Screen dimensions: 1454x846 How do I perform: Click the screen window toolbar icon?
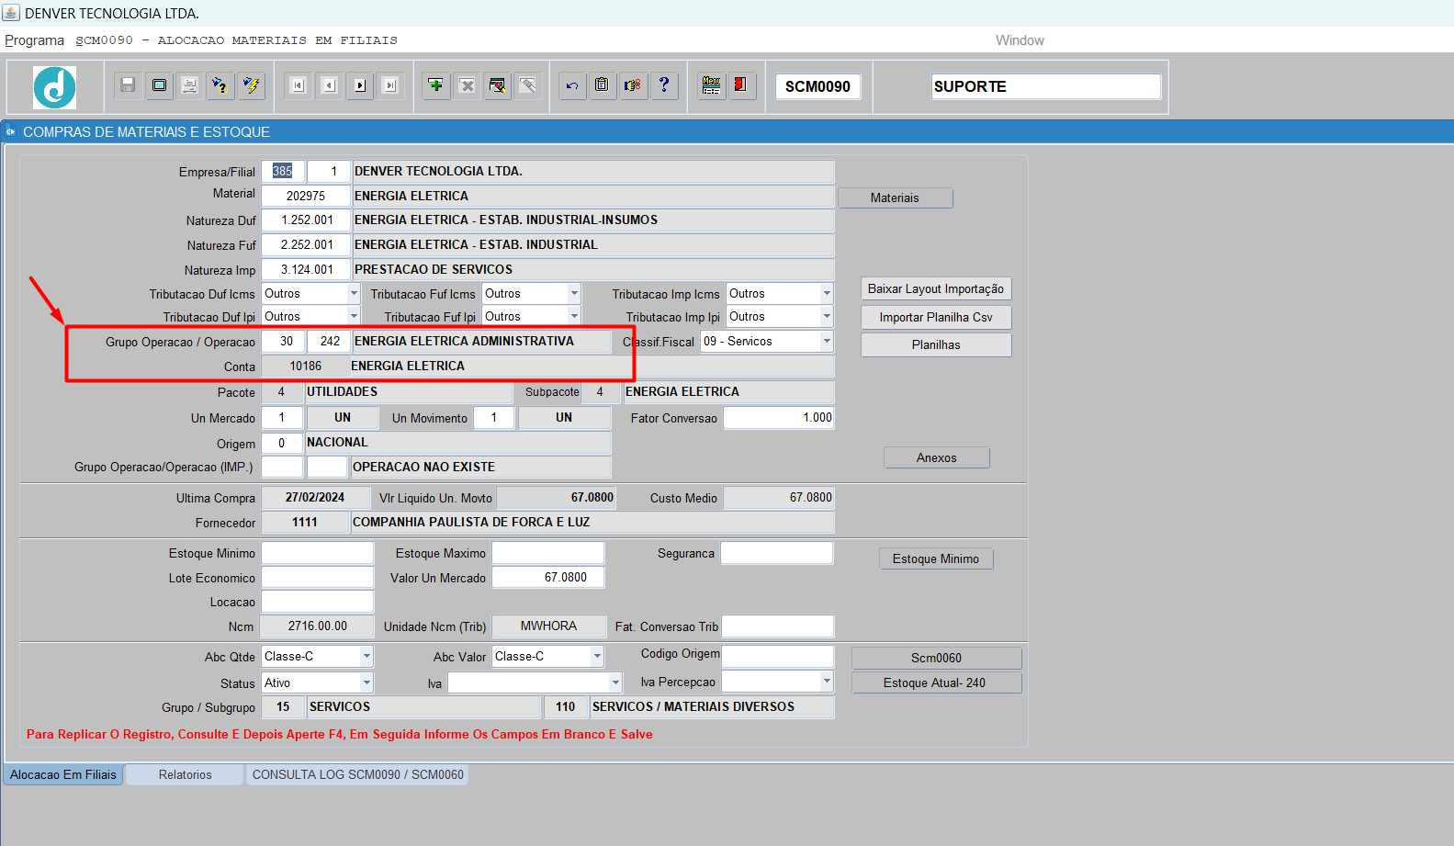159,85
